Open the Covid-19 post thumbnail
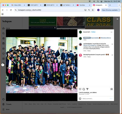The height and width of the screenshot is (114, 122). pos(43,21)
